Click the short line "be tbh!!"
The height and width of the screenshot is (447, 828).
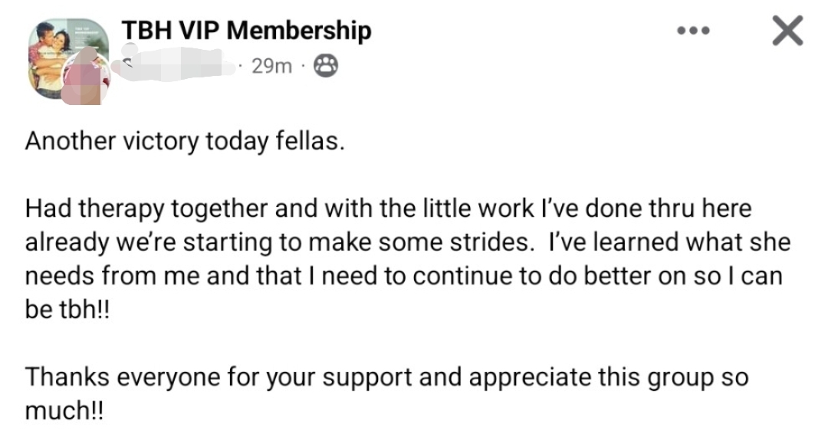[68, 310]
